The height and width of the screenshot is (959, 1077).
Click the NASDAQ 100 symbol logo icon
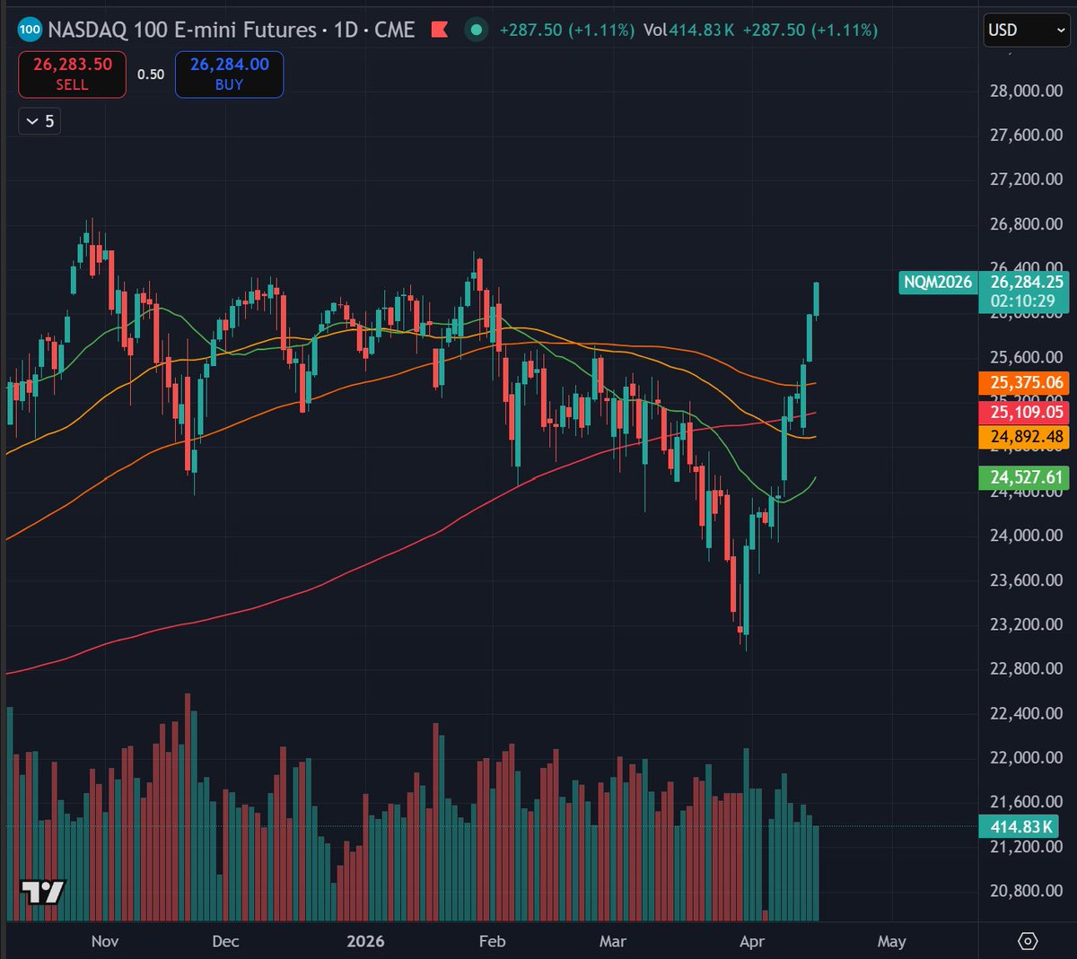(30, 30)
